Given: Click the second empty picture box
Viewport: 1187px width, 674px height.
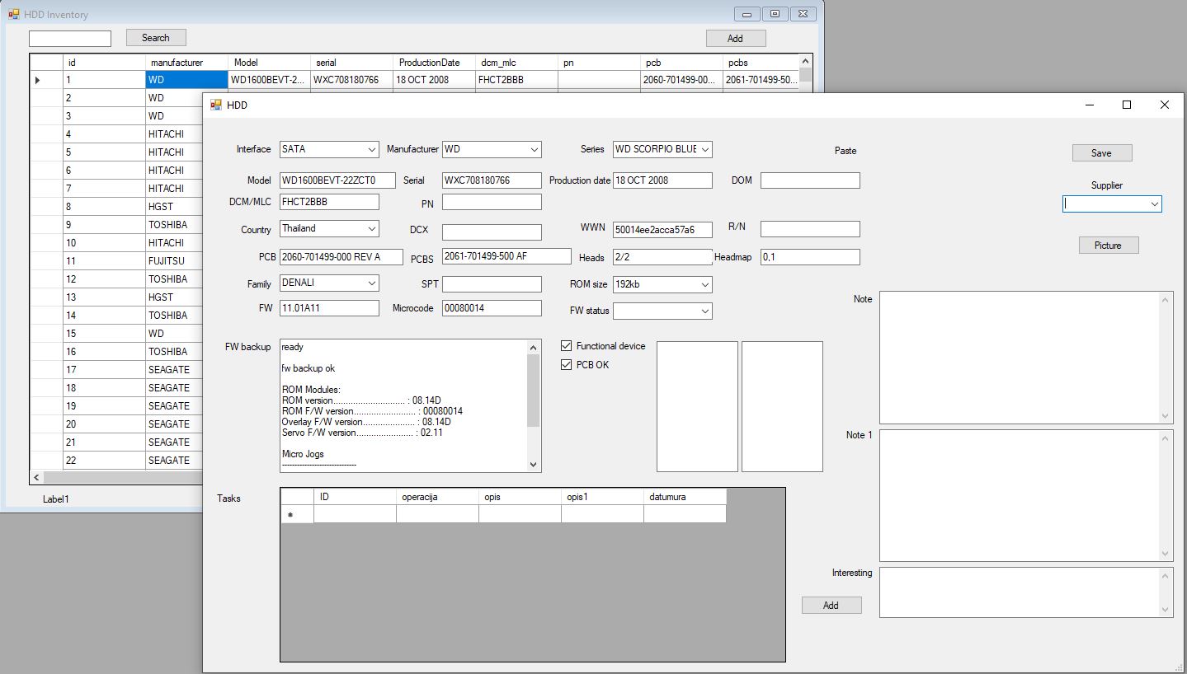Looking at the screenshot, I should click(x=782, y=406).
